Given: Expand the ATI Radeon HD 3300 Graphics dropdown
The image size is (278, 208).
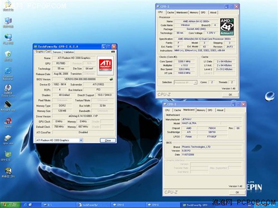Looking at the screenshot, I should click(81, 140).
